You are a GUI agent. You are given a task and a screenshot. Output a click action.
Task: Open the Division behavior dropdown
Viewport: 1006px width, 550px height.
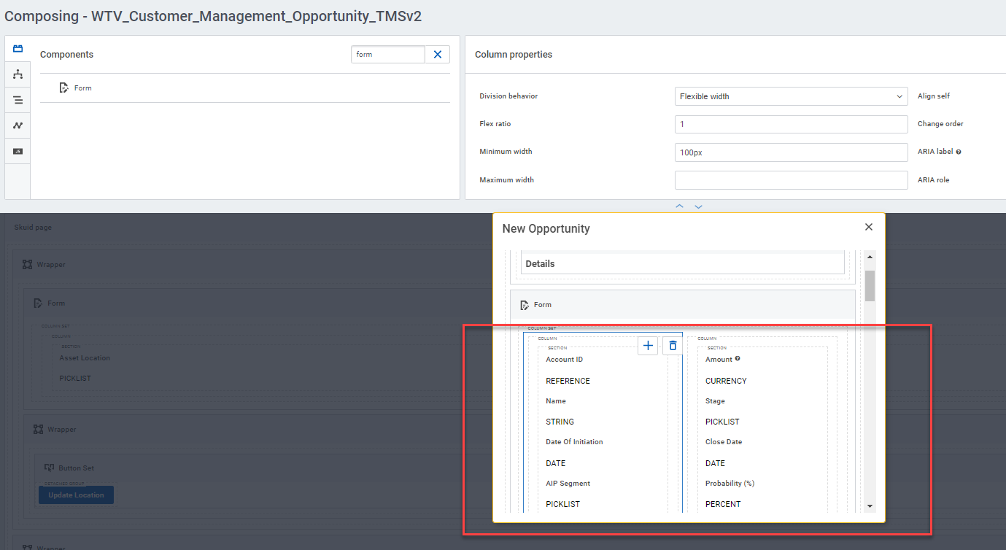pos(792,96)
